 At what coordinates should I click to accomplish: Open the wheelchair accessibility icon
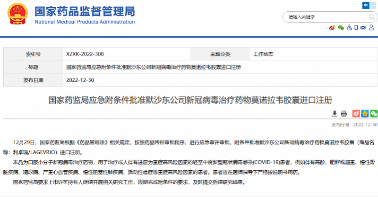tap(349, 28)
